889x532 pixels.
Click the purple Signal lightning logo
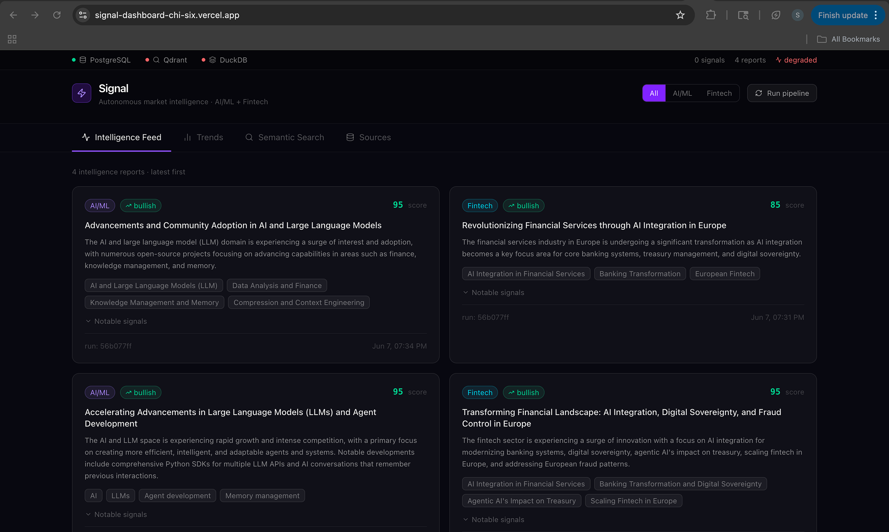(82, 93)
